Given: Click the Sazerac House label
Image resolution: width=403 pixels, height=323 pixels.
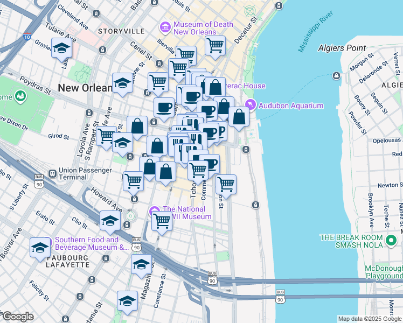Looking at the screenshot, I should pos(246,86).
